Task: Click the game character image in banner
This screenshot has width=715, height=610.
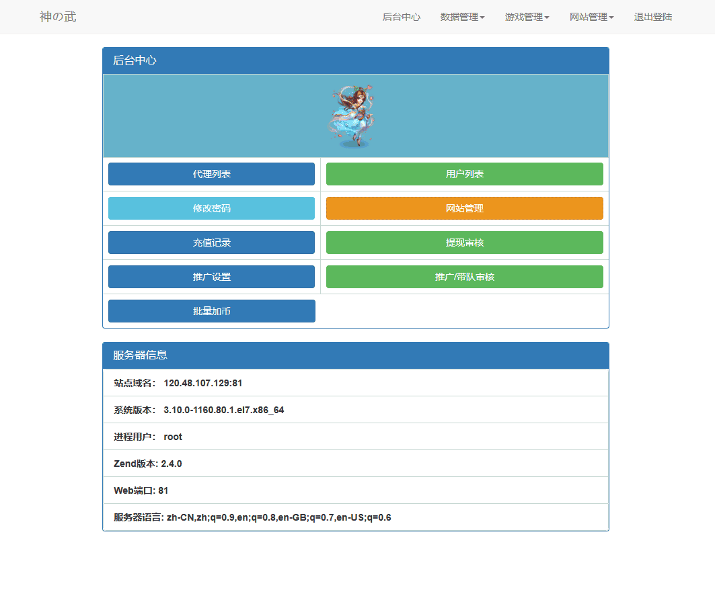Action: (354, 116)
